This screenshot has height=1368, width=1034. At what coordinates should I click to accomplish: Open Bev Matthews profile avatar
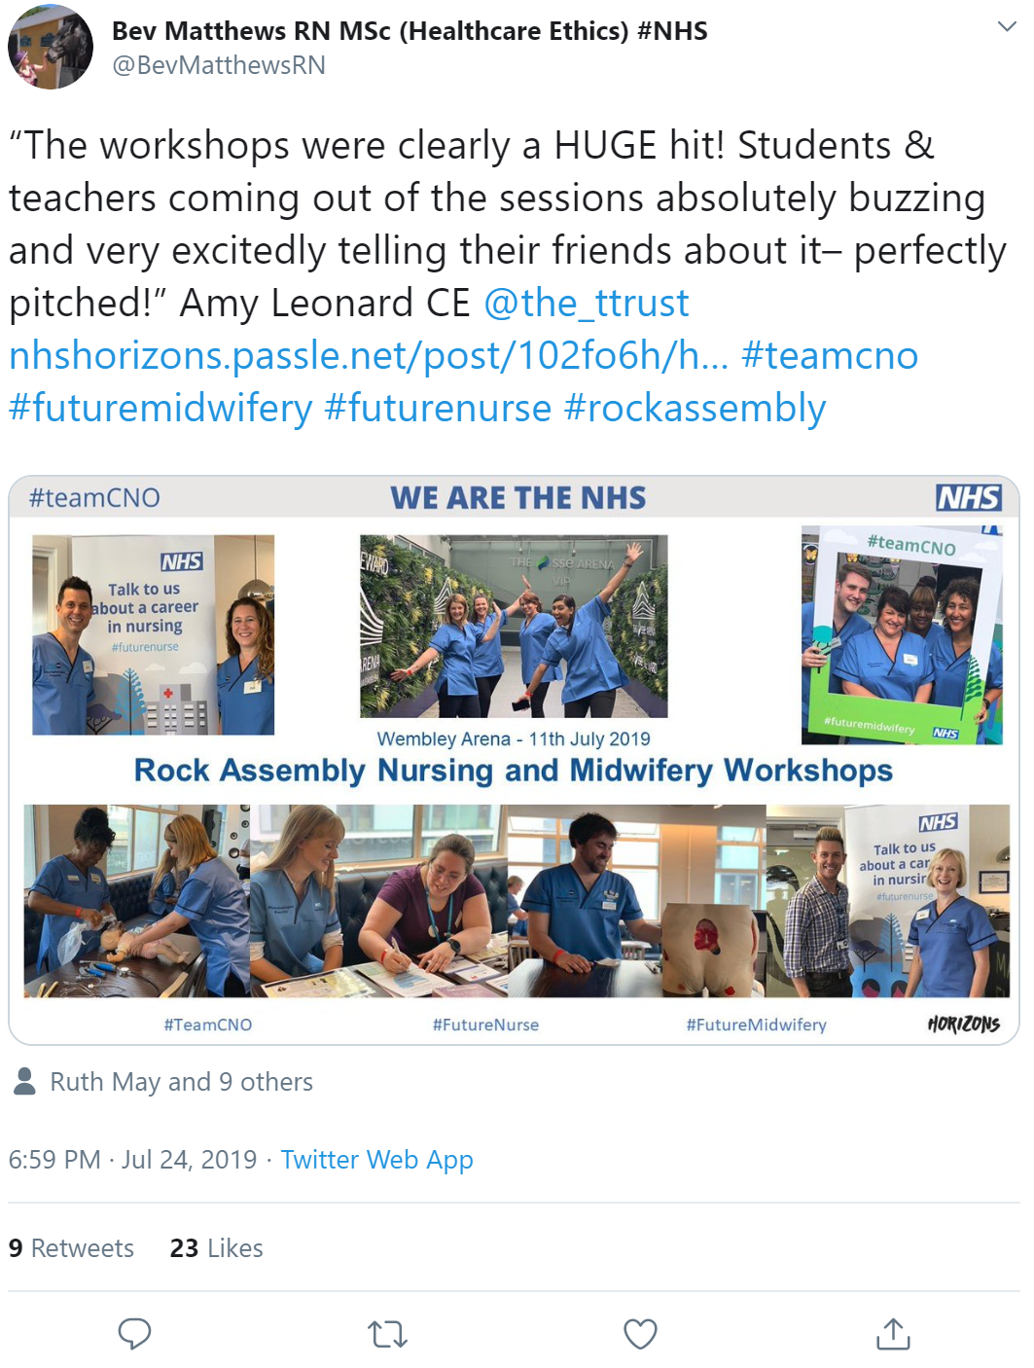pos(51,47)
